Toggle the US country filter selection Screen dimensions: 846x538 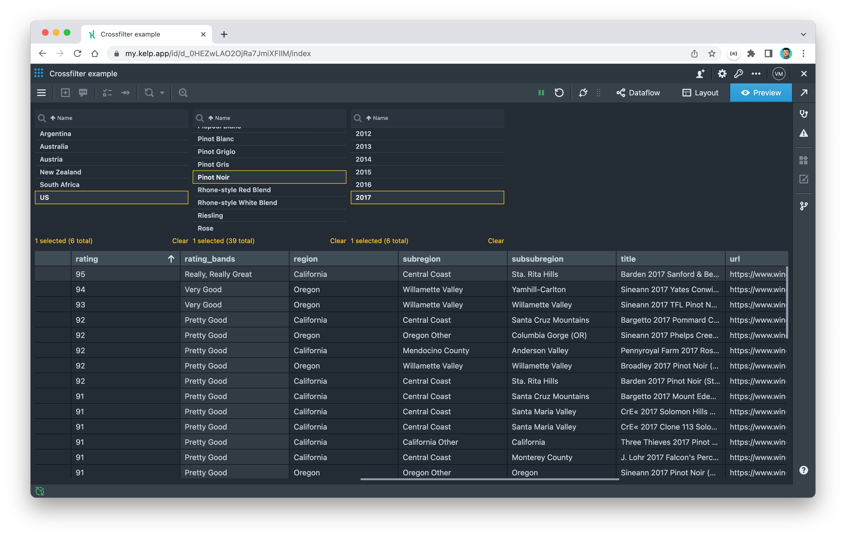pyautogui.click(x=111, y=198)
